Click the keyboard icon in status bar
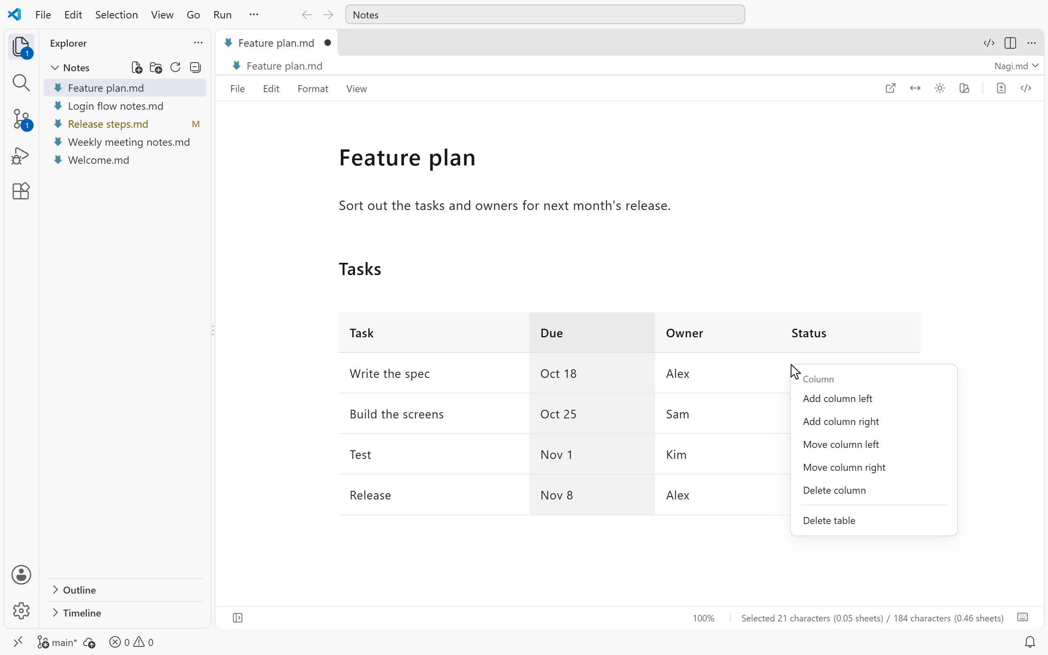1048x655 pixels. click(x=1023, y=617)
